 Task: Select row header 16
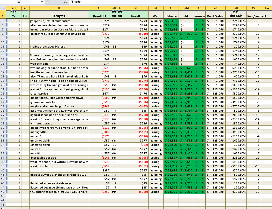pyautogui.click(x=3, y=68)
